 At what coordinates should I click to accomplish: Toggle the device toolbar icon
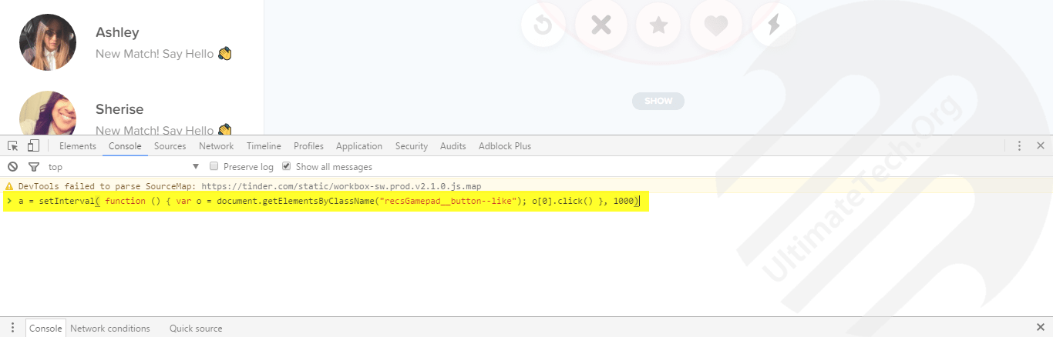point(33,146)
